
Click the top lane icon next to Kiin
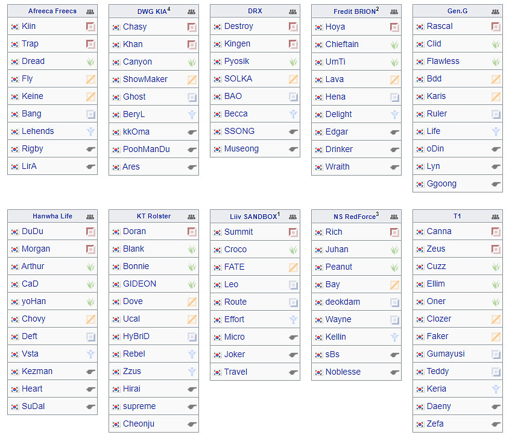pyautogui.click(x=90, y=27)
